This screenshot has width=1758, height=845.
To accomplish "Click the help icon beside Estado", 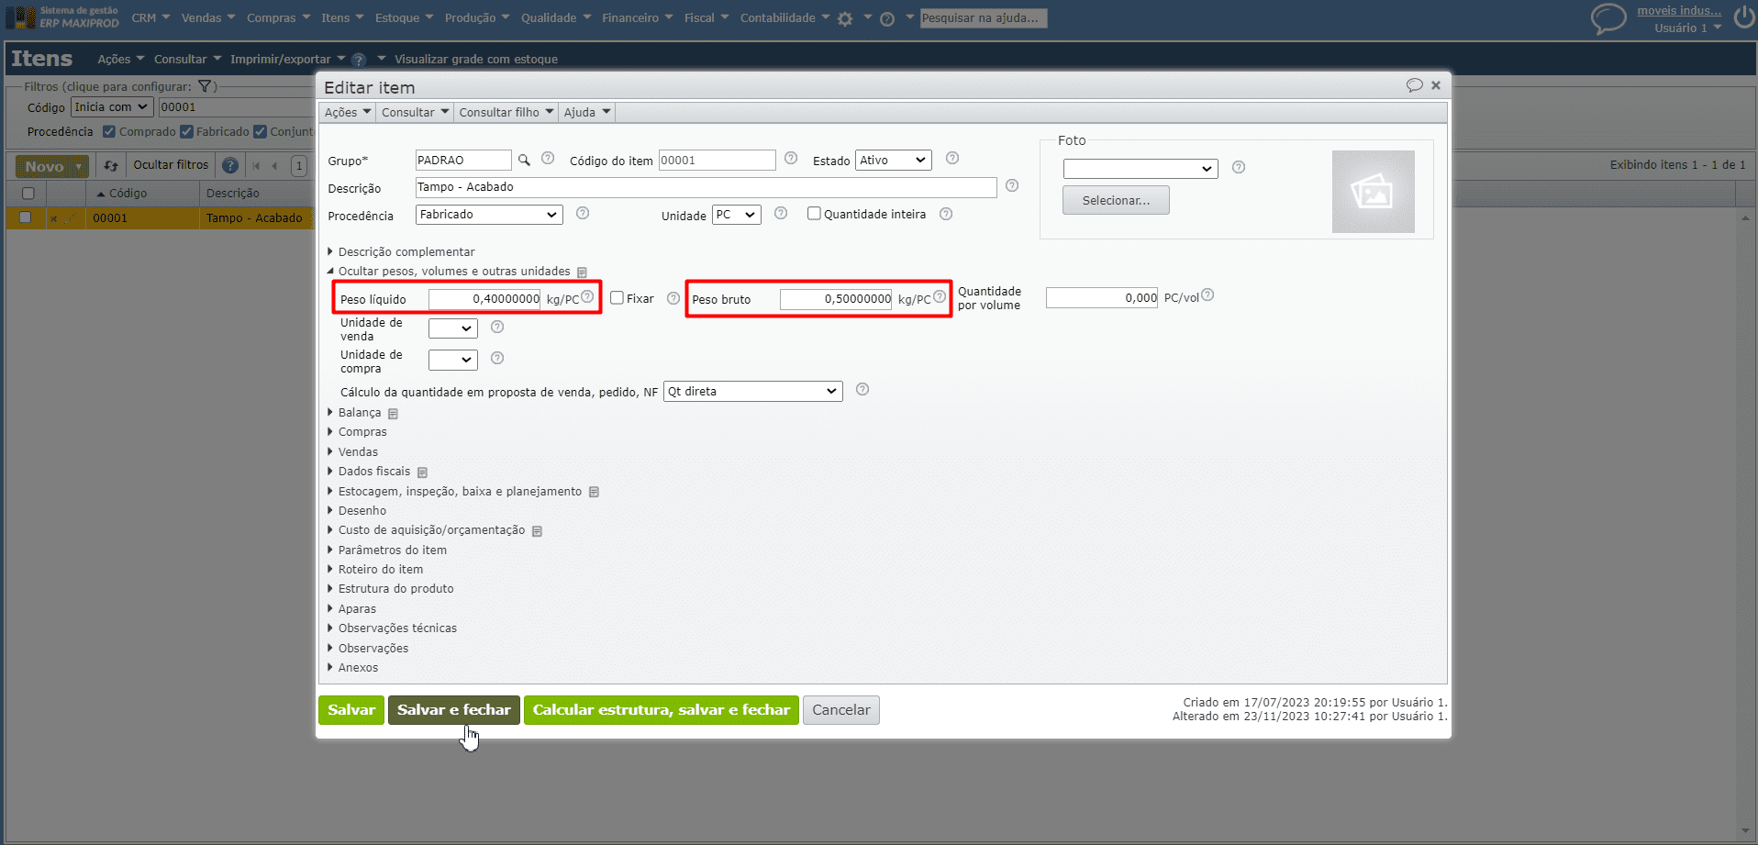I will pos(952,159).
